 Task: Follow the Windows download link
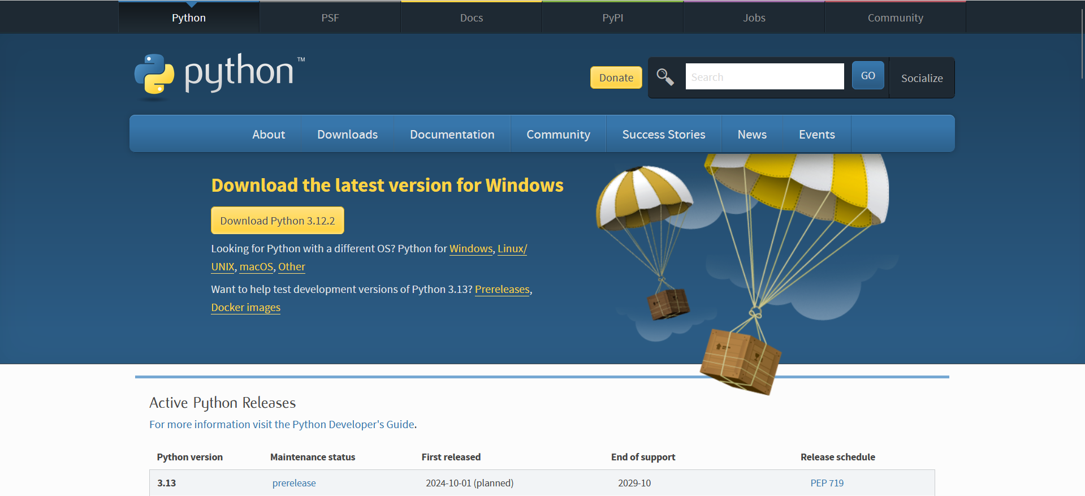pyautogui.click(x=471, y=248)
